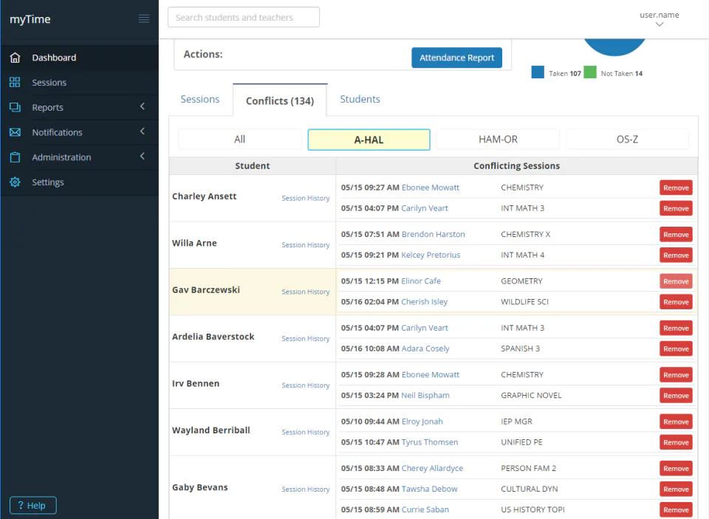Open teacher Cherey Allardyce link

(432, 468)
